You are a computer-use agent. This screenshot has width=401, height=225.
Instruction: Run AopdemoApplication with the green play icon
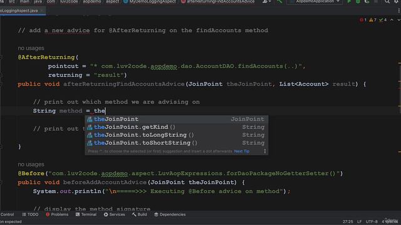coord(349,1)
